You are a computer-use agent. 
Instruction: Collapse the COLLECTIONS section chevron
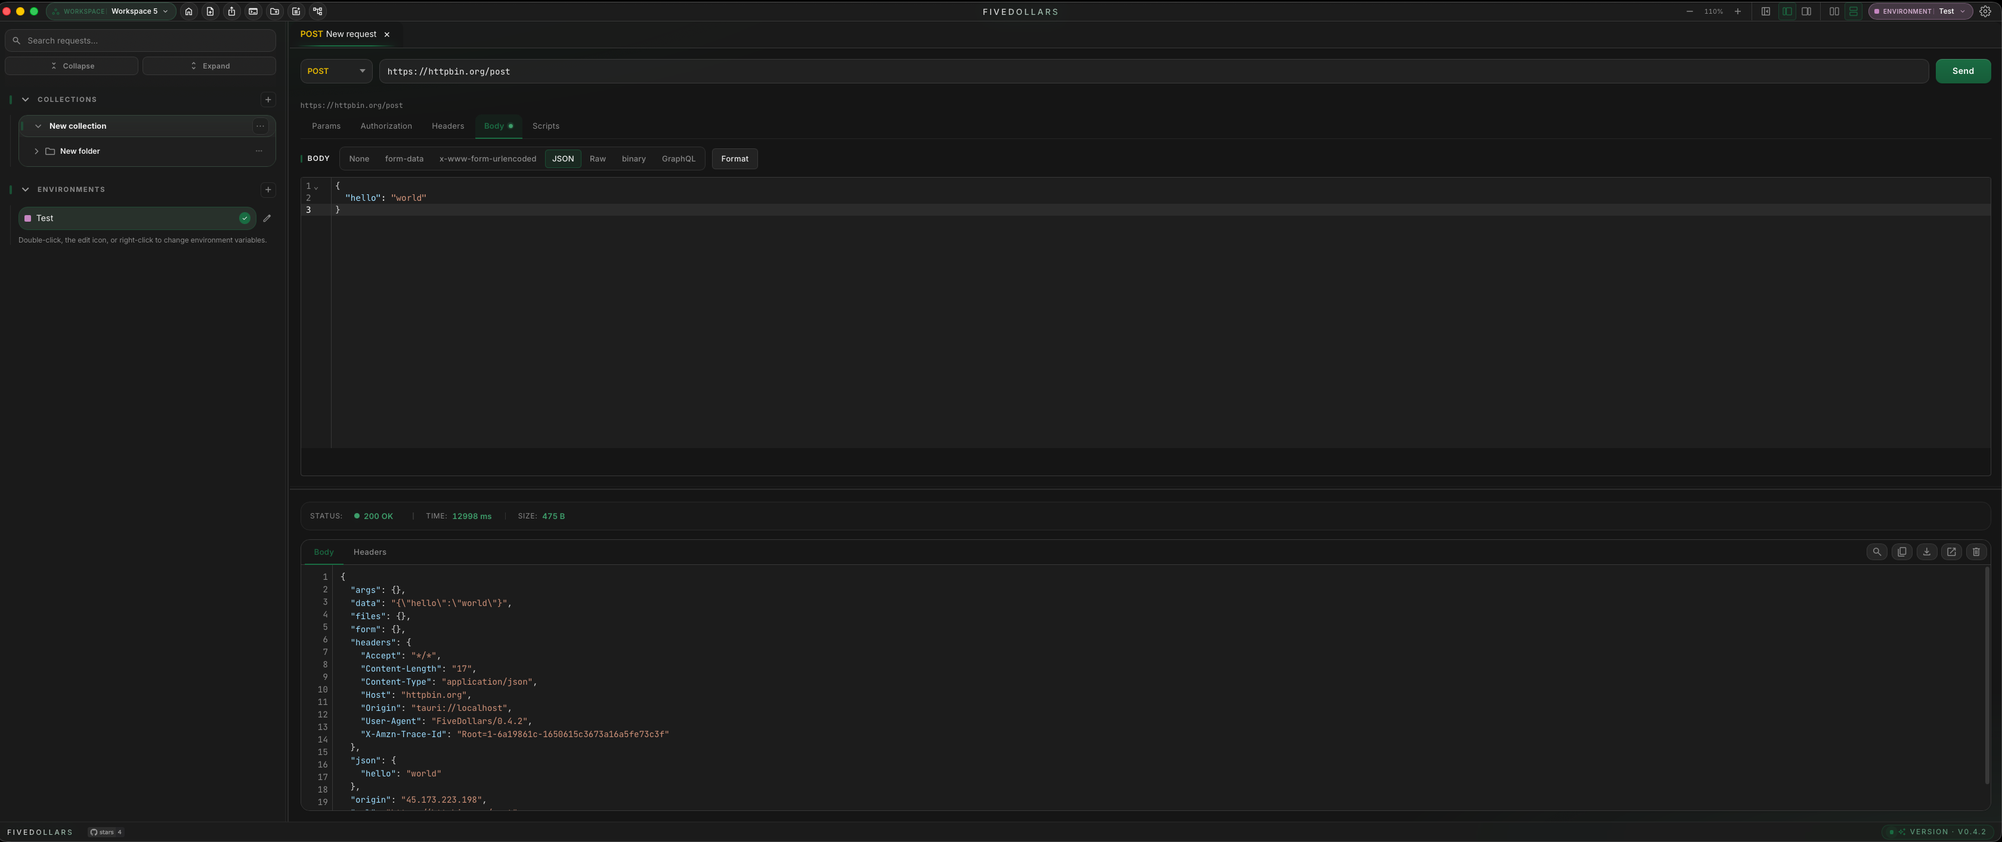coord(25,100)
